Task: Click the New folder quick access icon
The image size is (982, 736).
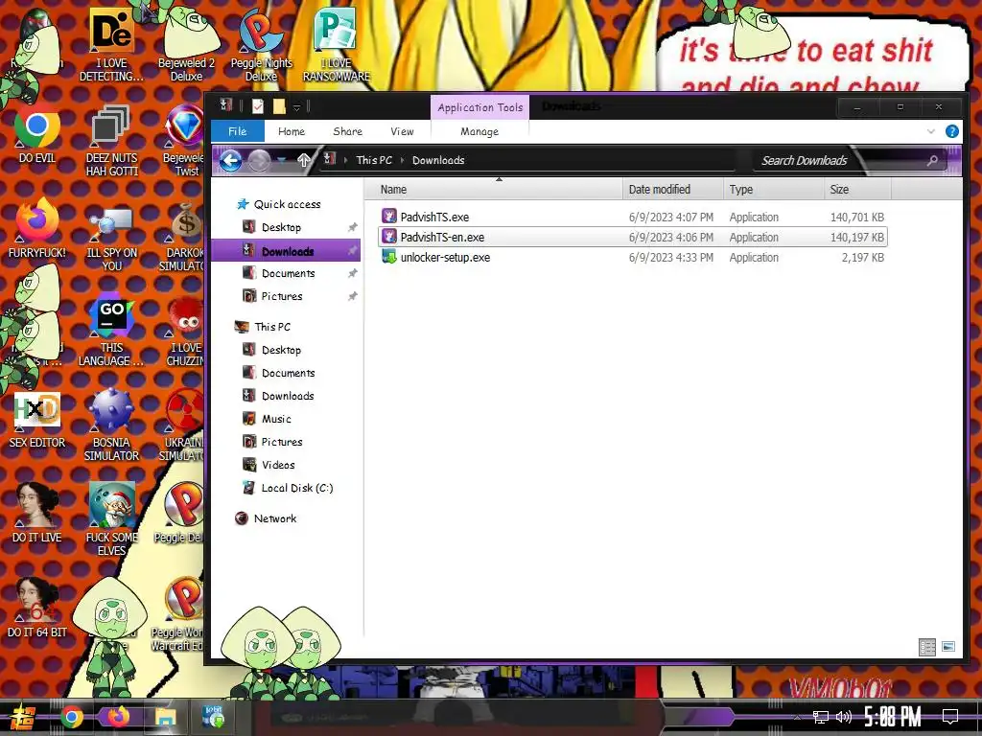Action: 279,106
